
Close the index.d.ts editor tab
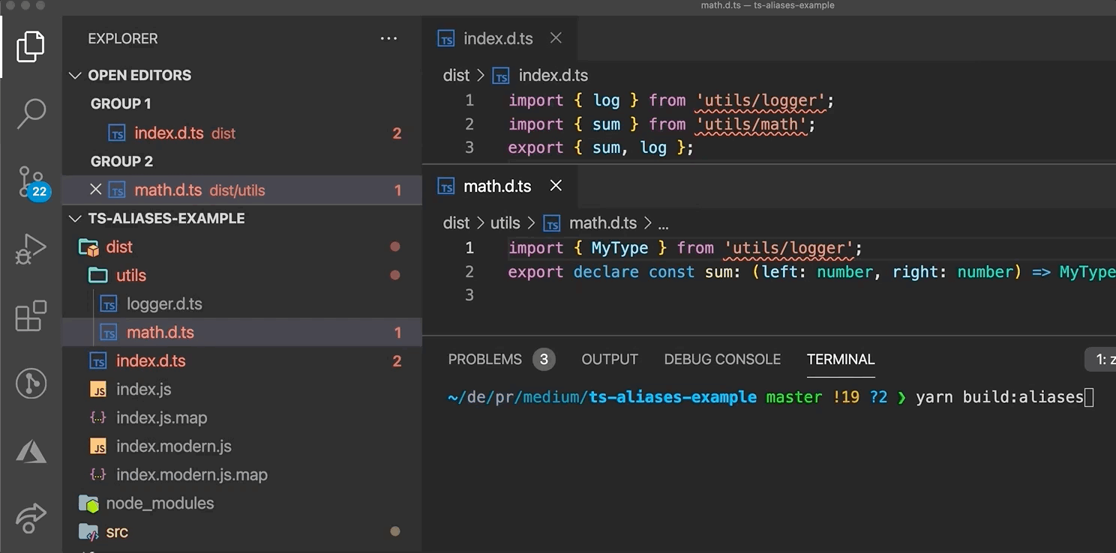(556, 38)
